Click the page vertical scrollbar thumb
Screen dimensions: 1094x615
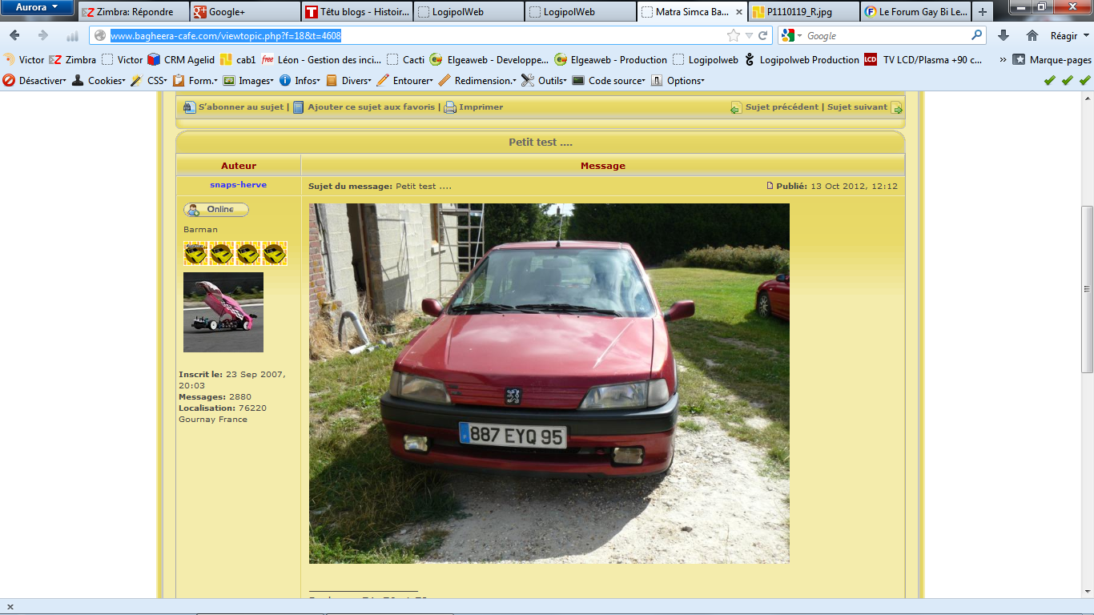1087,291
